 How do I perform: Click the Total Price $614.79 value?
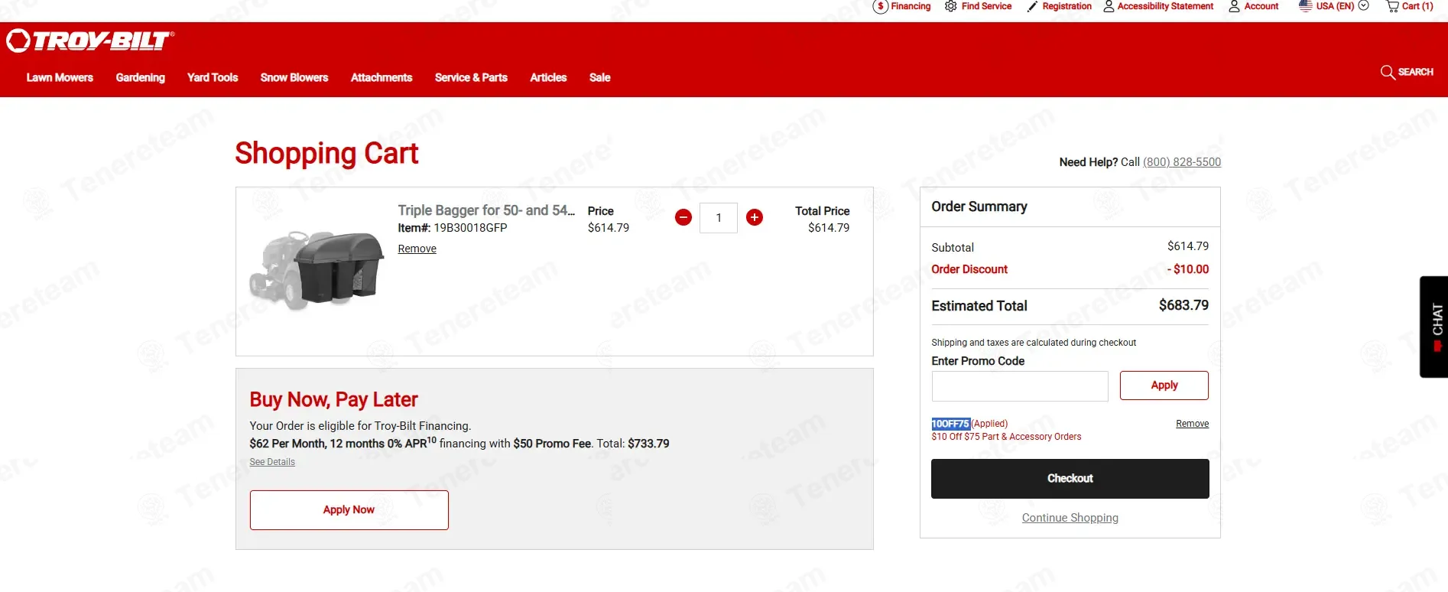(x=829, y=228)
